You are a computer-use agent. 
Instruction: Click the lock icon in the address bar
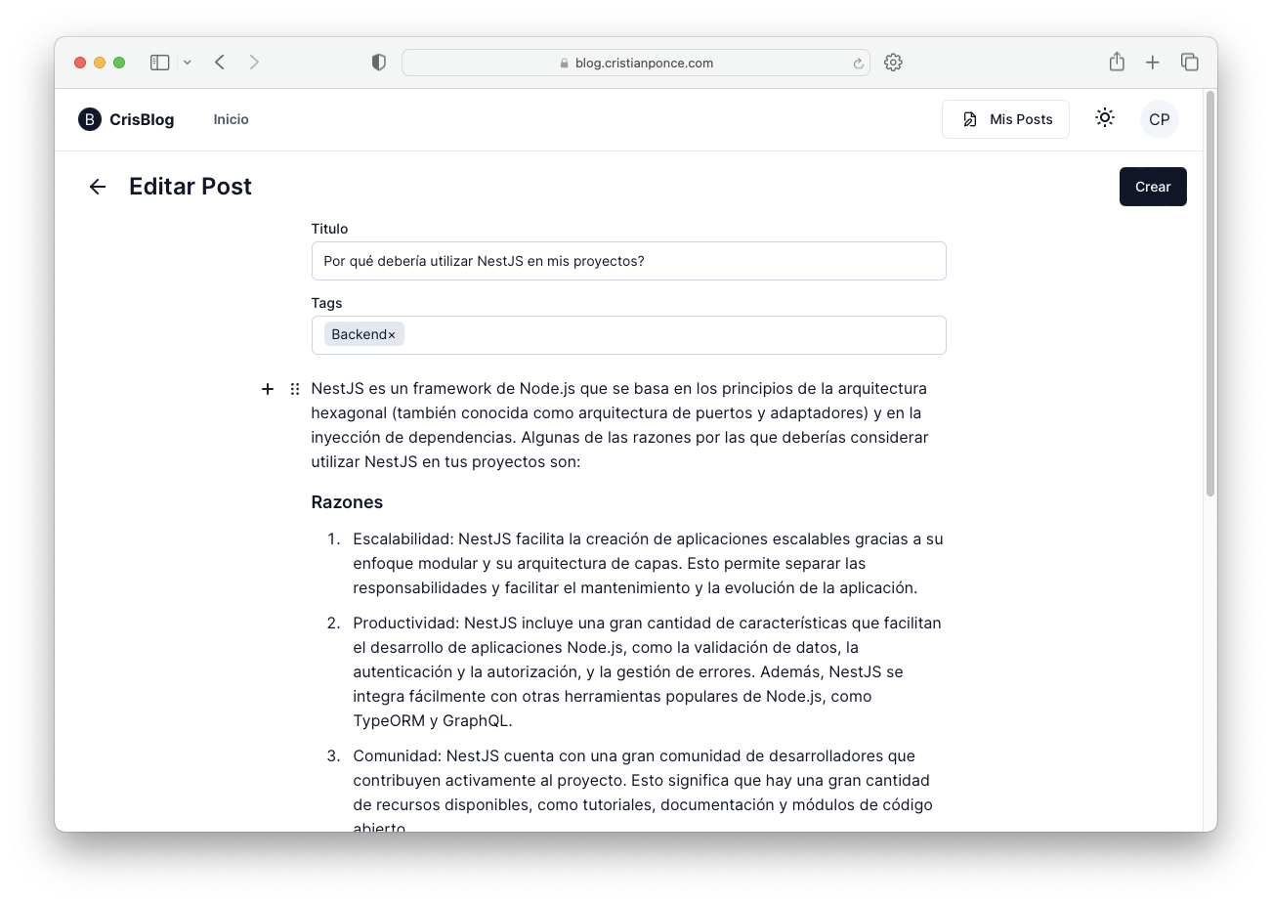pos(565,64)
